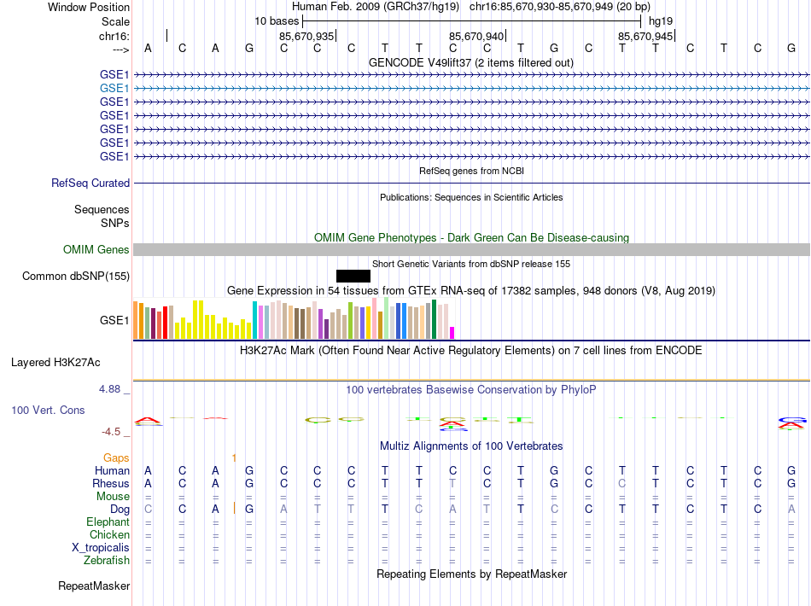
Task: Click the gray OMIM Genes bar
Action: pyautogui.click(x=471, y=250)
